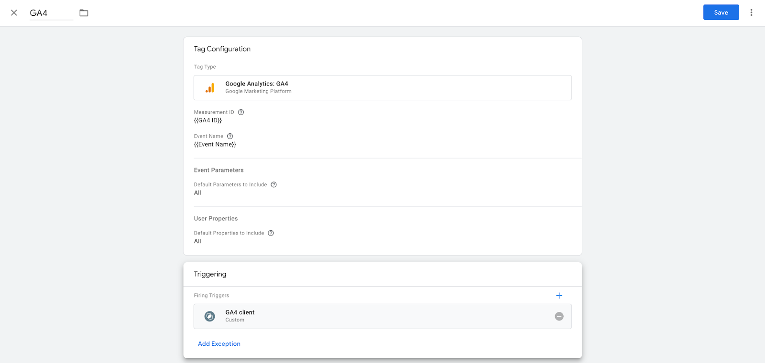765x363 pixels.
Task: Click the GA4 client custom trigger icon
Action: click(x=209, y=316)
